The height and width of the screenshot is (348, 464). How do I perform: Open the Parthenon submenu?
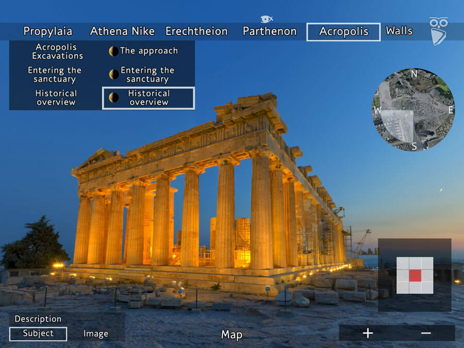pyautogui.click(x=270, y=31)
